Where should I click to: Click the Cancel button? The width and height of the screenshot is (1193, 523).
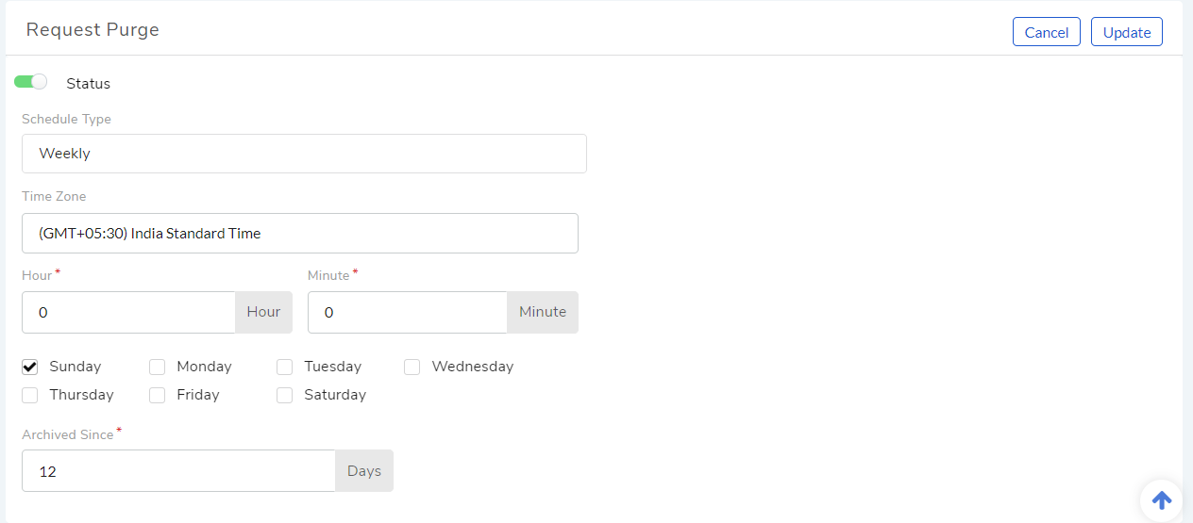pos(1047,32)
